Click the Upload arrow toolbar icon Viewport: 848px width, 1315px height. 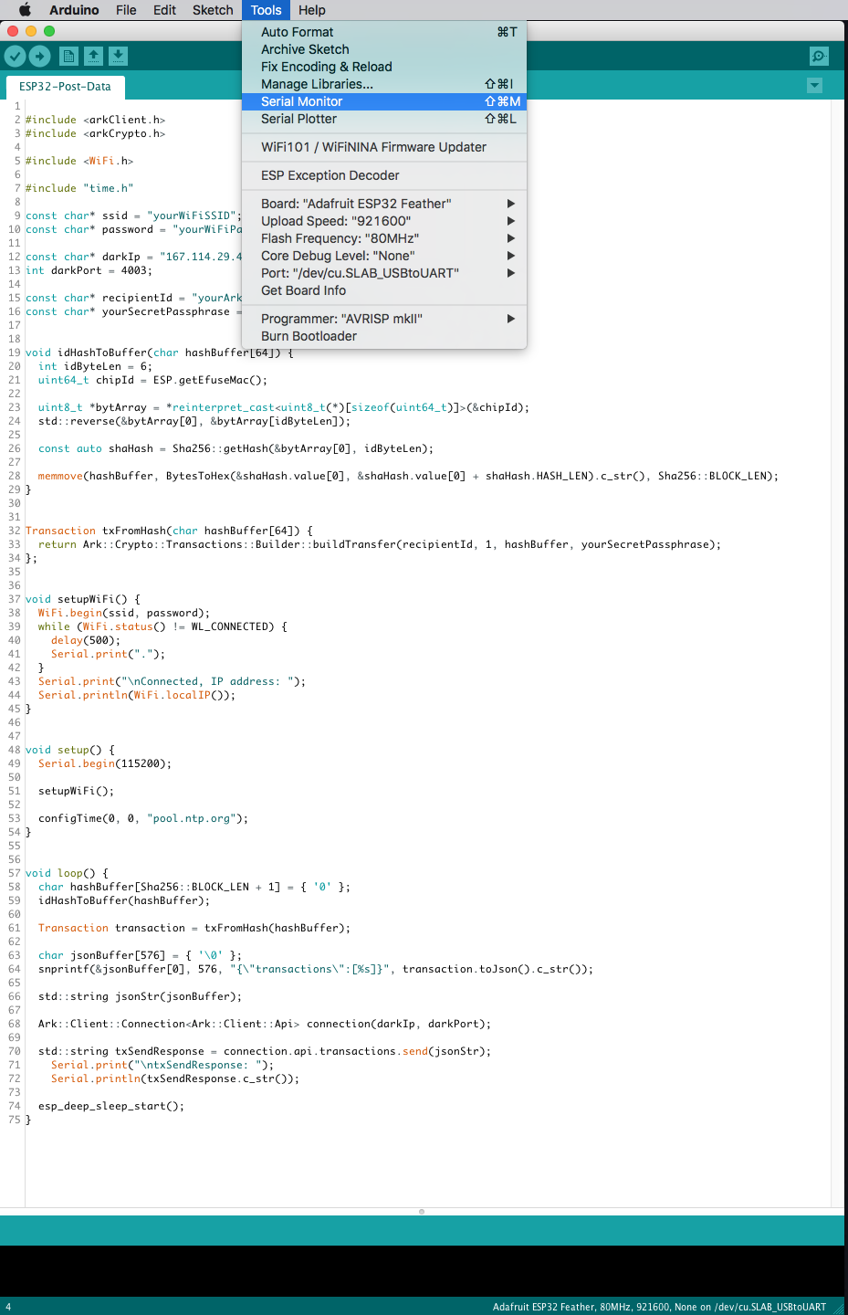pos(40,57)
